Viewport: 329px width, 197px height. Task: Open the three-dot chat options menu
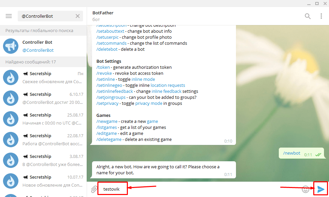[321, 16]
